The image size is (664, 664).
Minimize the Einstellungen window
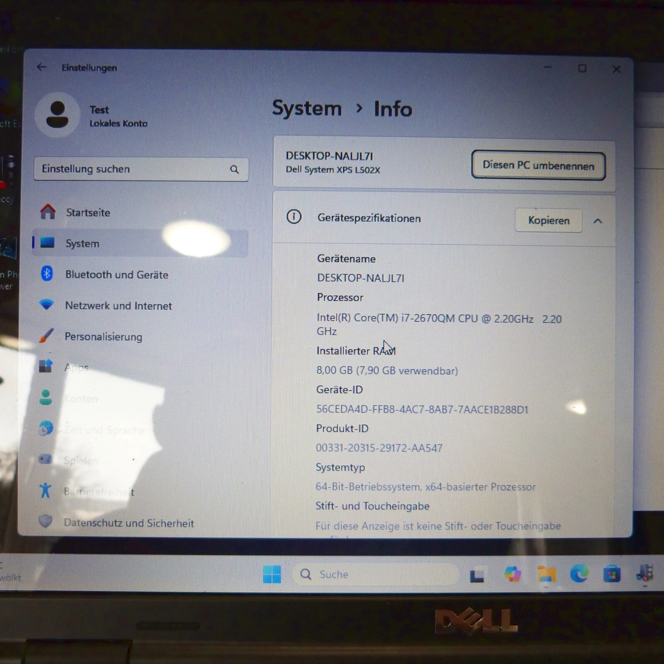click(548, 67)
